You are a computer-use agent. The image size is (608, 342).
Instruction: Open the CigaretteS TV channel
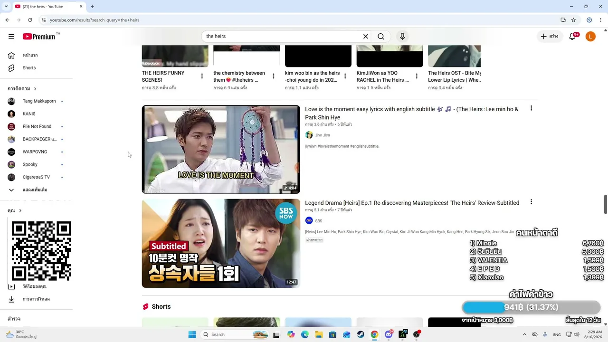click(36, 177)
